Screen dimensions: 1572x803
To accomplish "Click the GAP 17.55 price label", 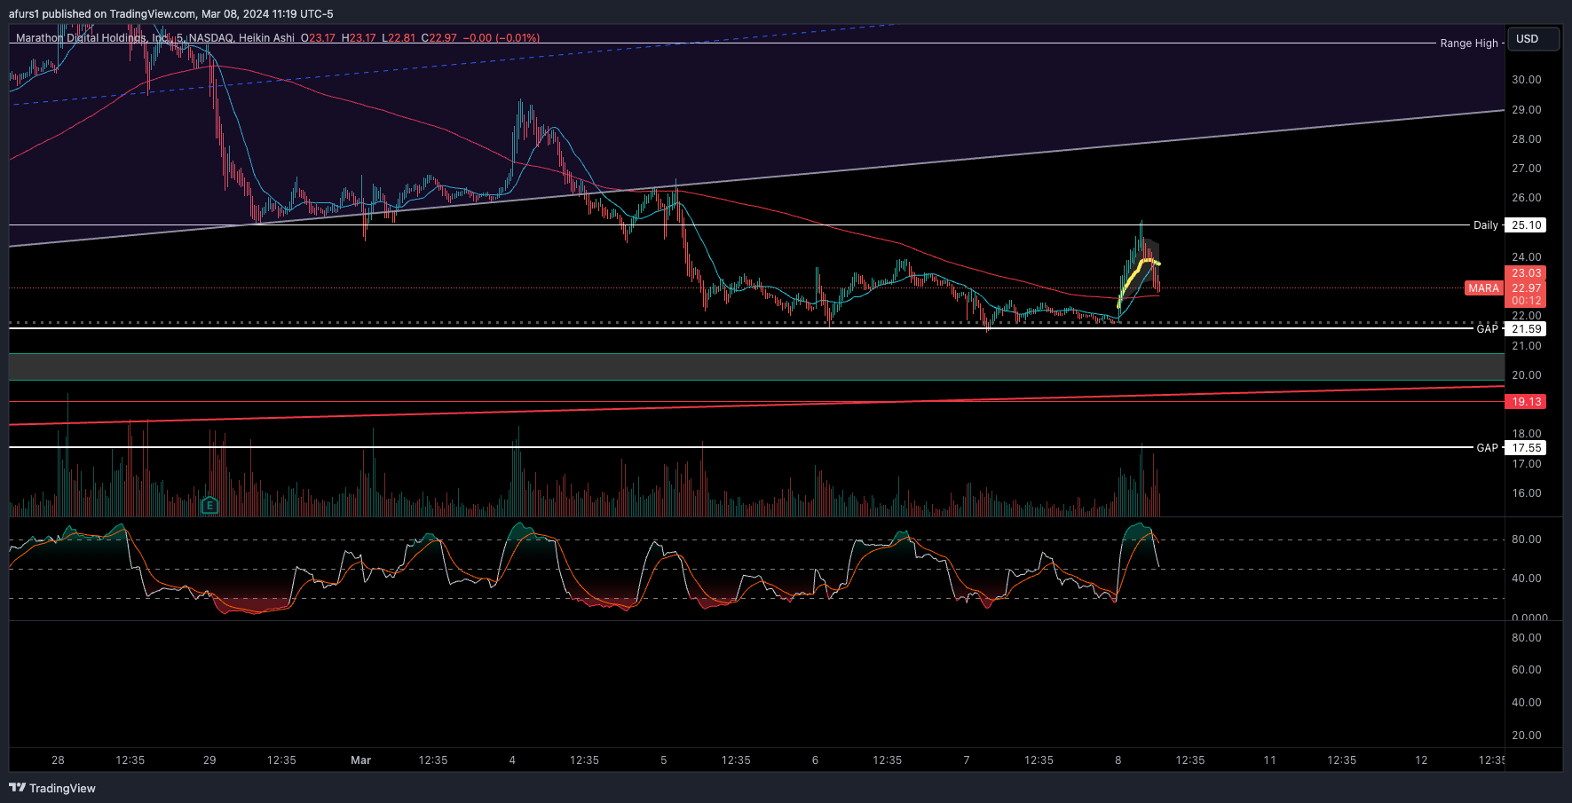I will pyautogui.click(x=1526, y=448).
